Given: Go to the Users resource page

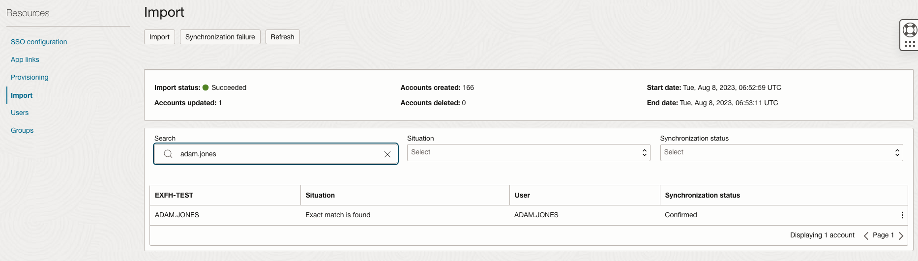Looking at the screenshot, I should (20, 113).
